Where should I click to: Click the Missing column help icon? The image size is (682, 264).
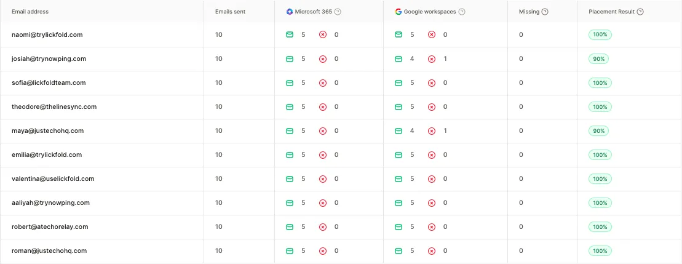(545, 12)
